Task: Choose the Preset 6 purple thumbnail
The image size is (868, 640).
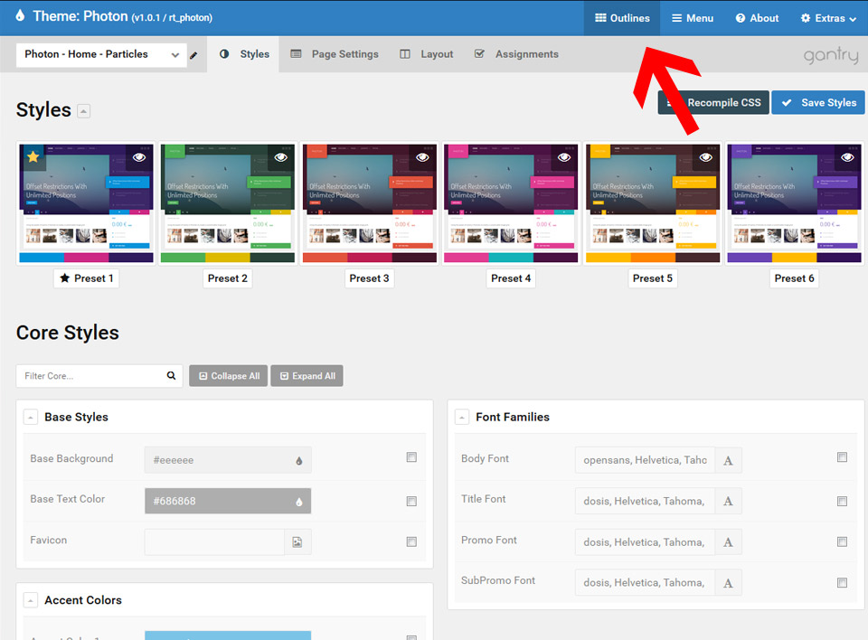Action: coord(795,203)
